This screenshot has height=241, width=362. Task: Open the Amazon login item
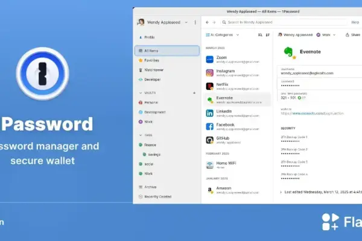[x=237, y=190]
